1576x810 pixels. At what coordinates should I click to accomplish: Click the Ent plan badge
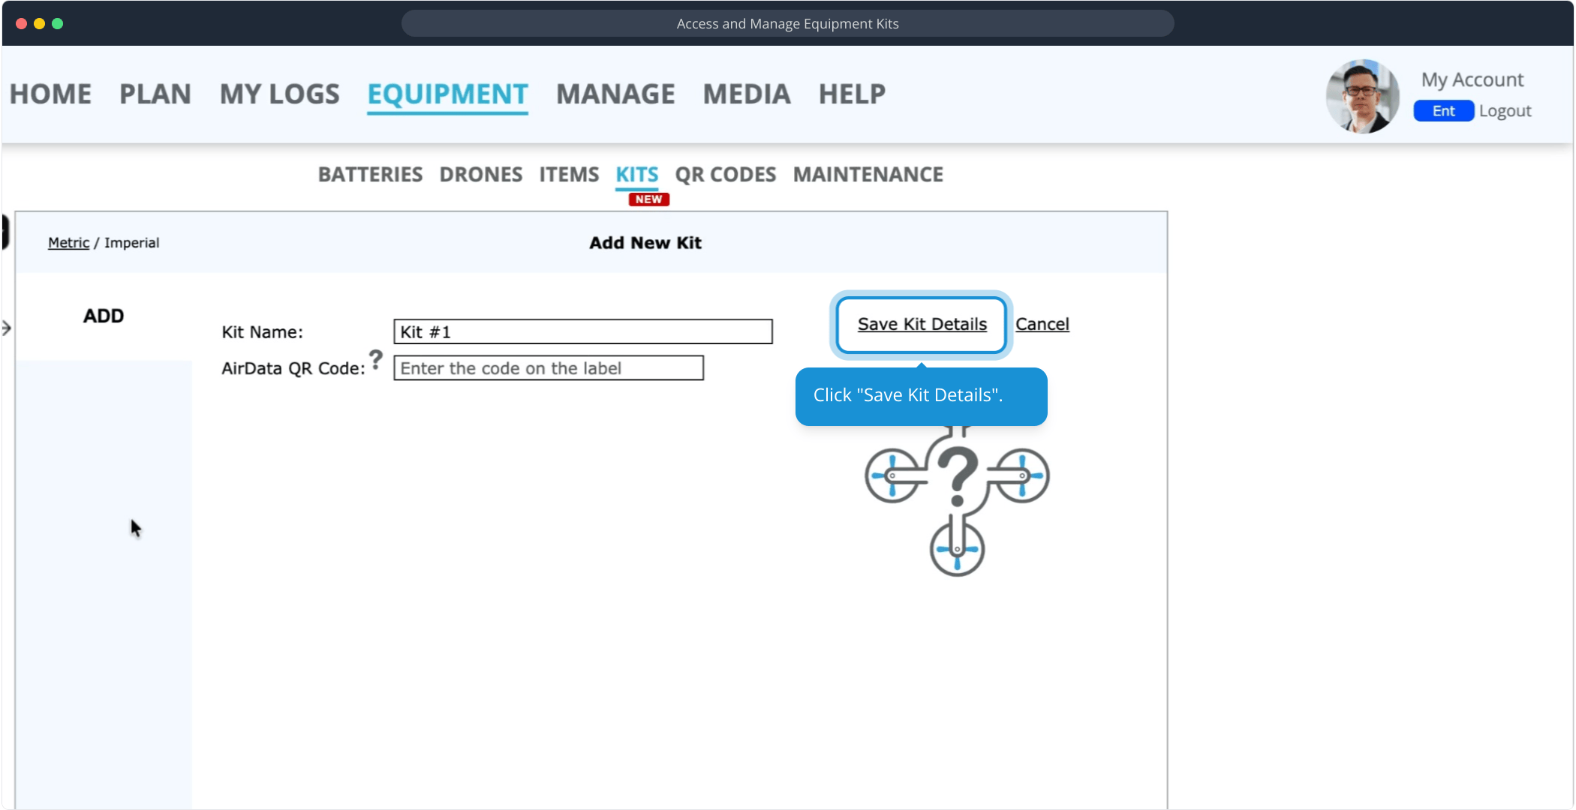point(1443,111)
